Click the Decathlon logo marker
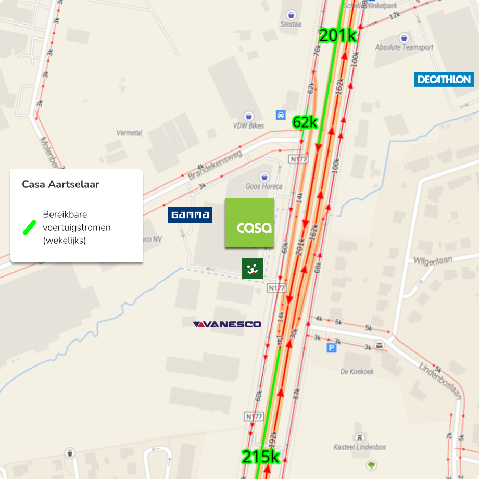 pyautogui.click(x=444, y=80)
